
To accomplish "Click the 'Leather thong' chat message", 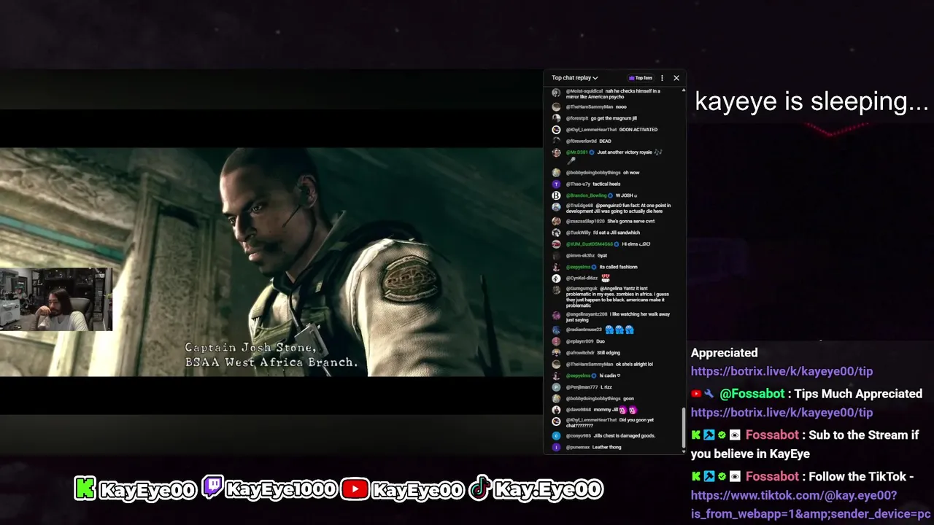I will tap(607, 447).
